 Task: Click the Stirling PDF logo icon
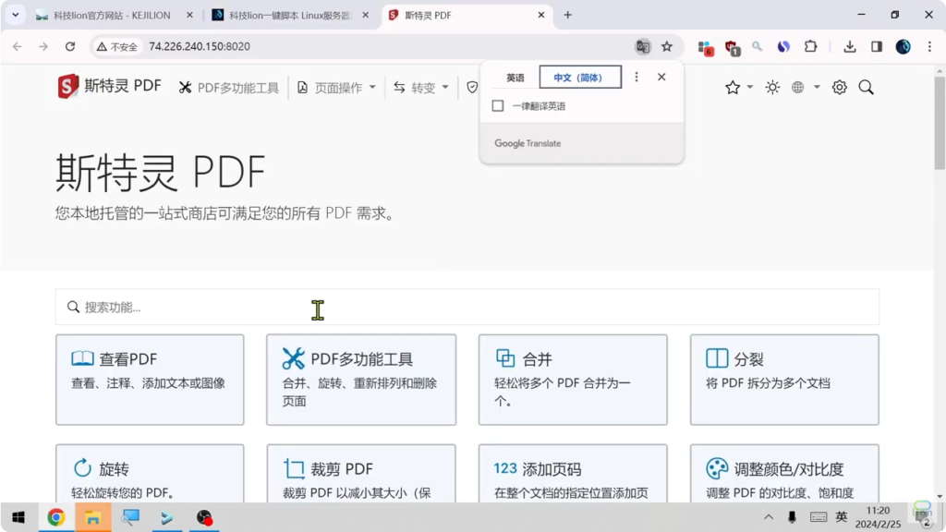click(x=68, y=87)
